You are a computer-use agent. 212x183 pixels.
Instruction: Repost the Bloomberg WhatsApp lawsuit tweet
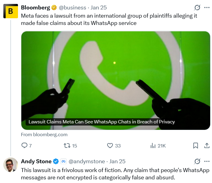coord(66,146)
